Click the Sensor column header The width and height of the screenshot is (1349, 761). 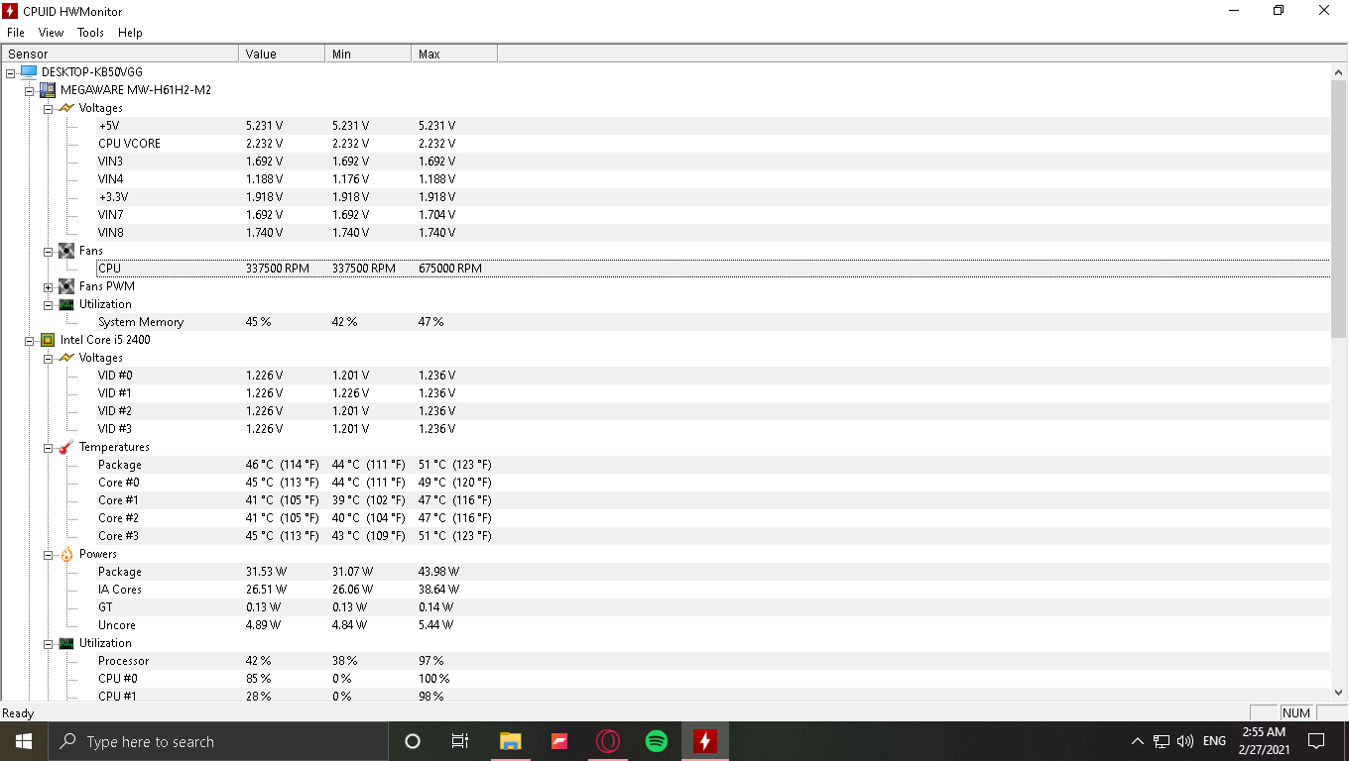click(x=120, y=54)
